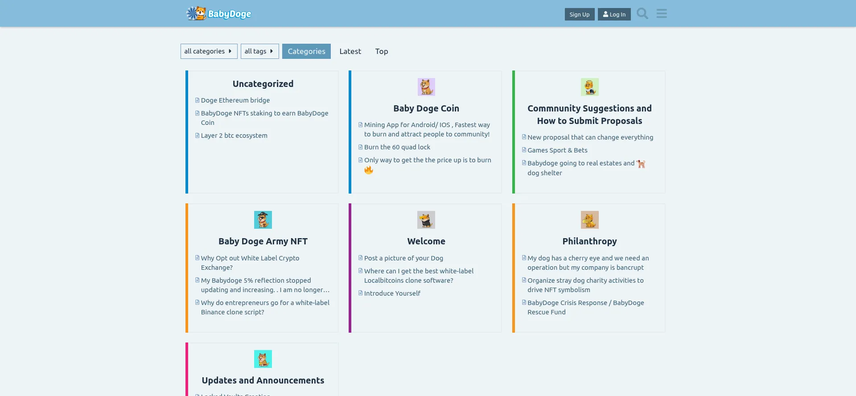Viewport: 856px width, 396px height.
Task: Open the Philanthropy category heading
Action: tap(589, 241)
